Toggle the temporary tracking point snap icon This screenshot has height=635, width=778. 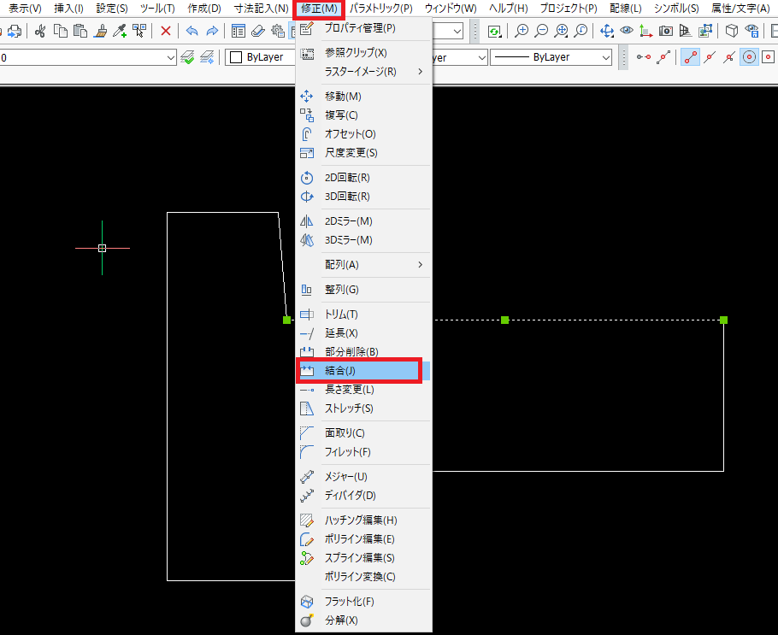pos(644,57)
